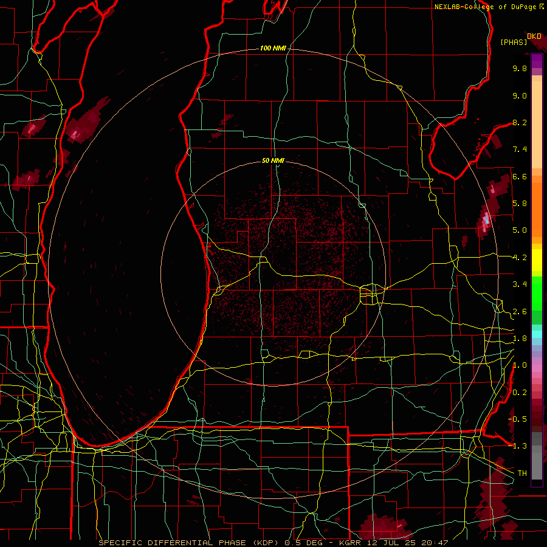Click the DKD label above the color scale
This screenshot has height=547, width=547.
(x=534, y=36)
